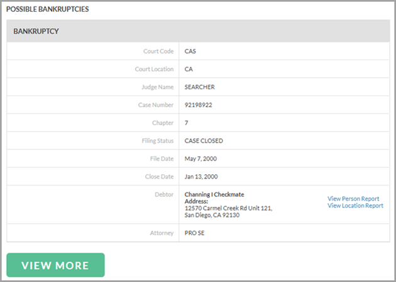Select the attorney value PRO SE

[x=195, y=233]
